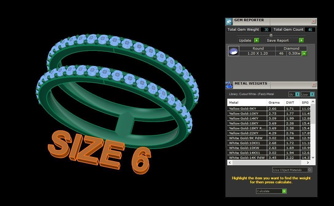Click the green arrow next to Save Report
The image size is (334, 206).
point(301,40)
